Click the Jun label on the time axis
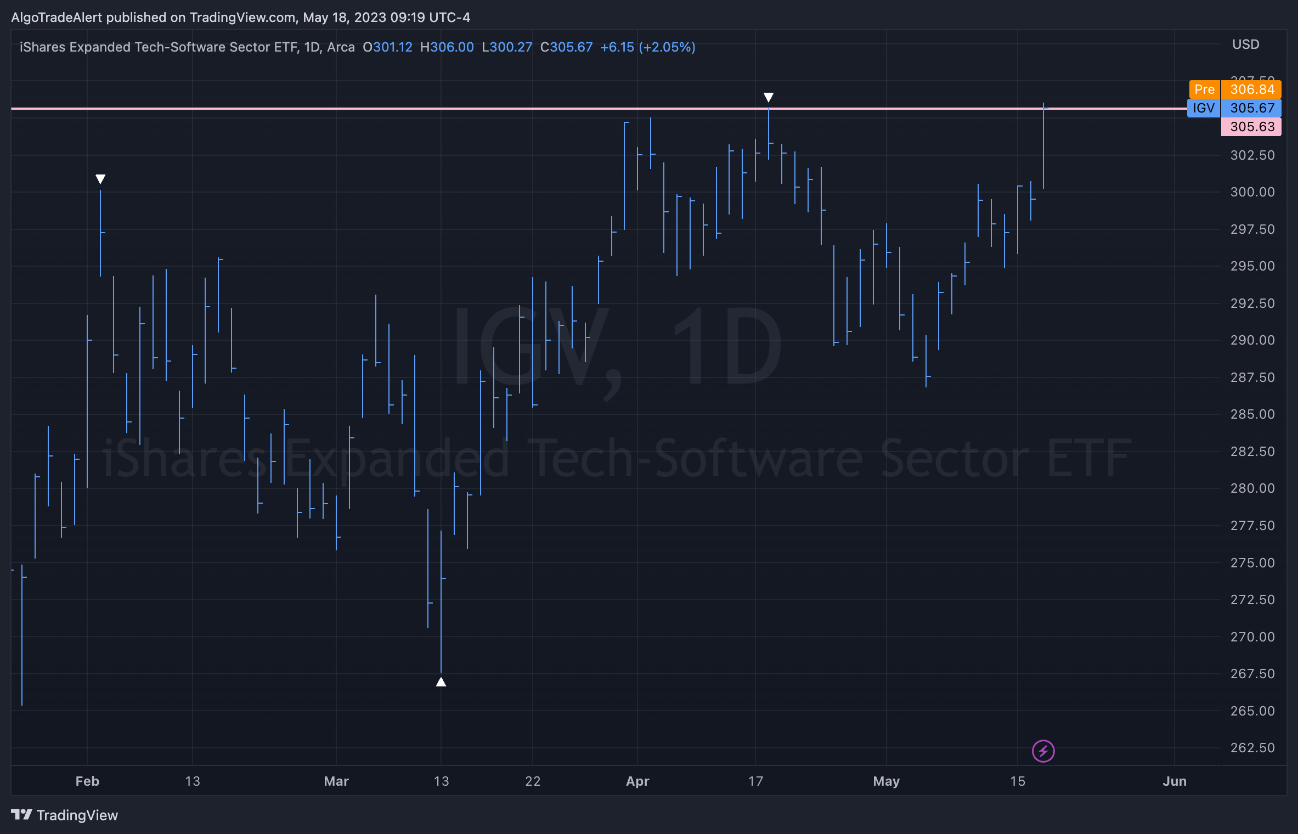The width and height of the screenshot is (1298, 834). click(x=1175, y=781)
